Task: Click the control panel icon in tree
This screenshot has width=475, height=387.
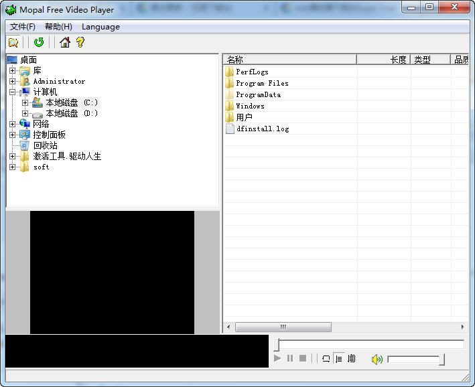Action: point(25,135)
